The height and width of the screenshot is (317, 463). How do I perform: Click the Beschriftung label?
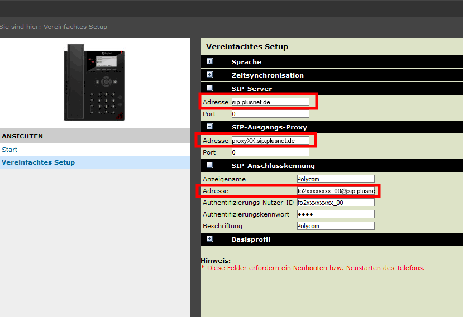pos(222,226)
